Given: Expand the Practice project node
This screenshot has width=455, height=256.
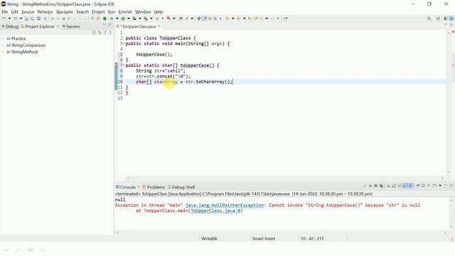Looking at the screenshot, I should 3,38.
